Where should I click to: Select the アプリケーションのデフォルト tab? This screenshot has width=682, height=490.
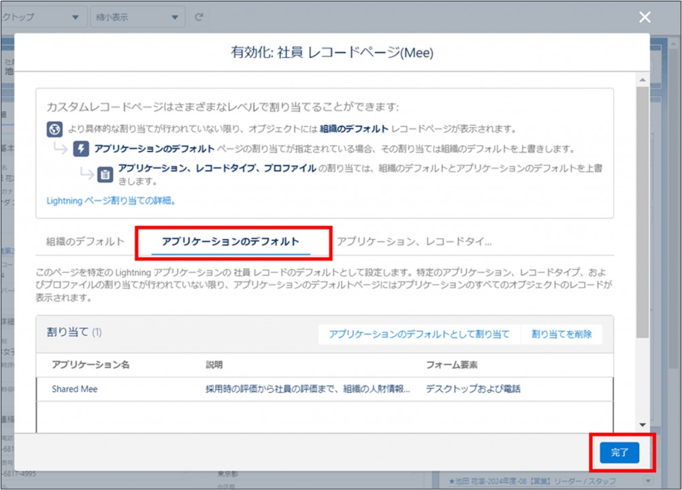(x=230, y=242)
